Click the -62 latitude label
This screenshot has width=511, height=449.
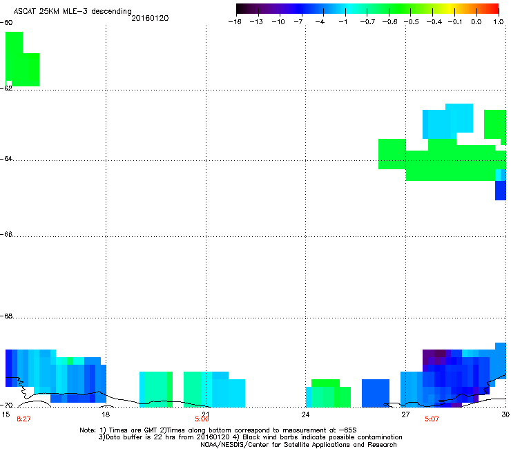coord(6,88)
